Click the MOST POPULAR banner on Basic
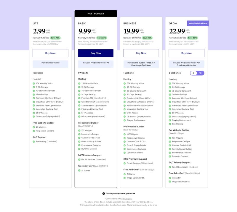Image resolution: width=237 pixels, height=212 pixels. [x=96, y=13]
